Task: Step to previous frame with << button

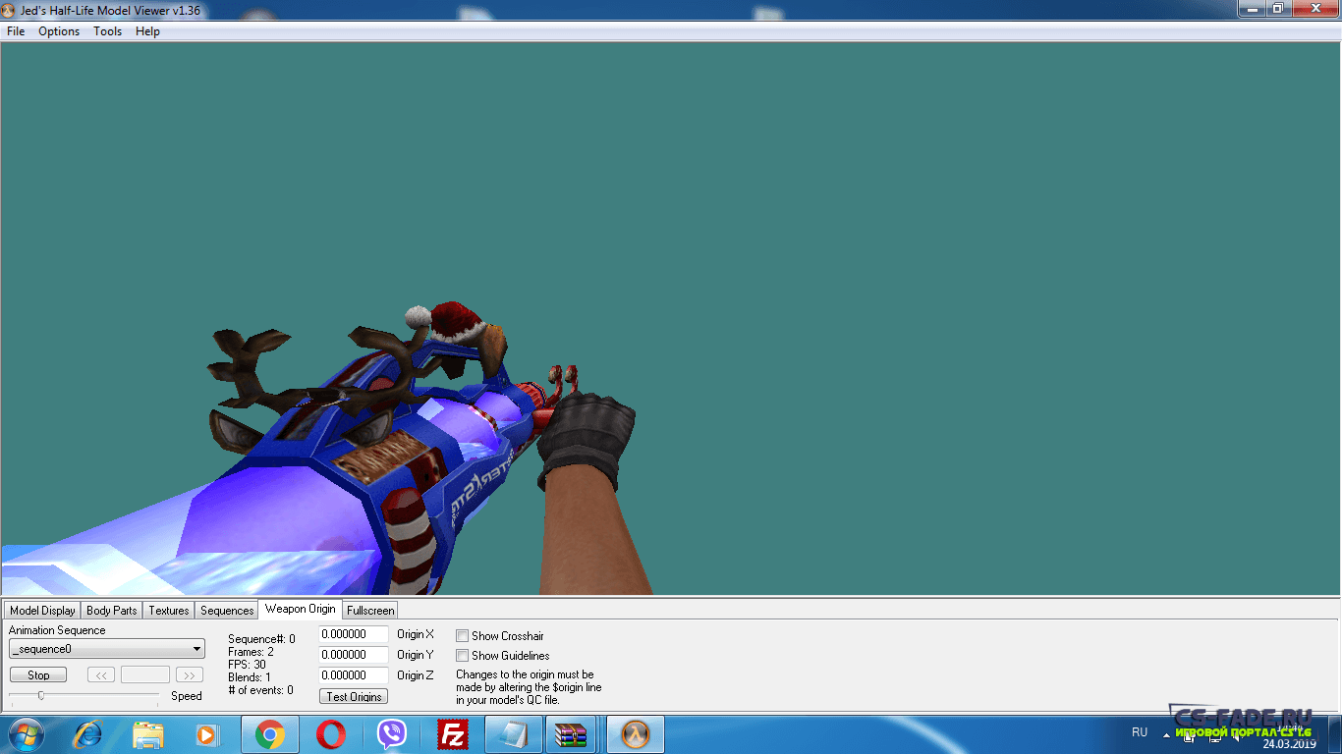Action: click(x=101, y=675)
